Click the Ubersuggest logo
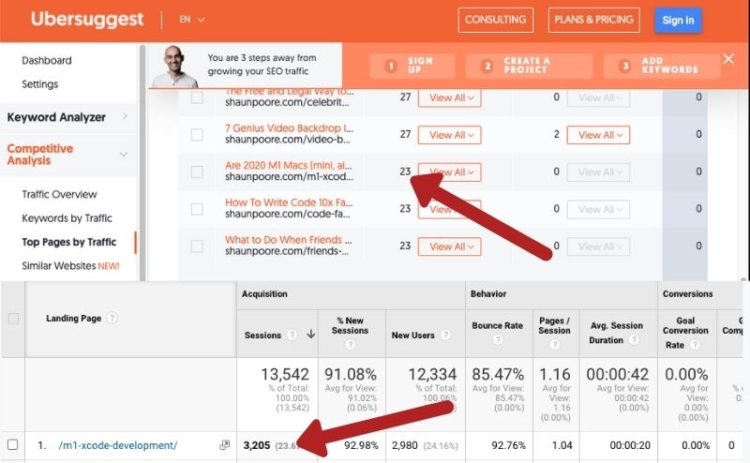 click(87, 19)
